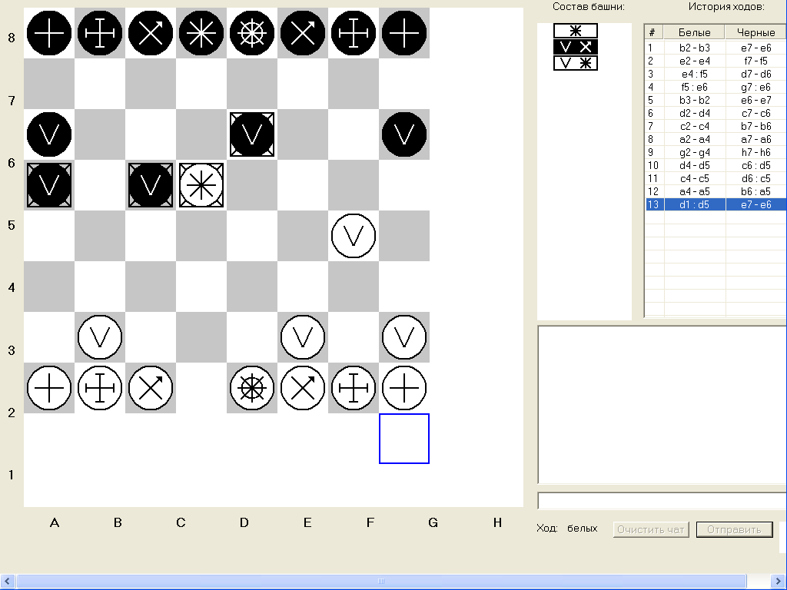Screen dimensions: 787x590
Task: Select move 7 black b7 - b6
Action: click(x=756, y=126)
